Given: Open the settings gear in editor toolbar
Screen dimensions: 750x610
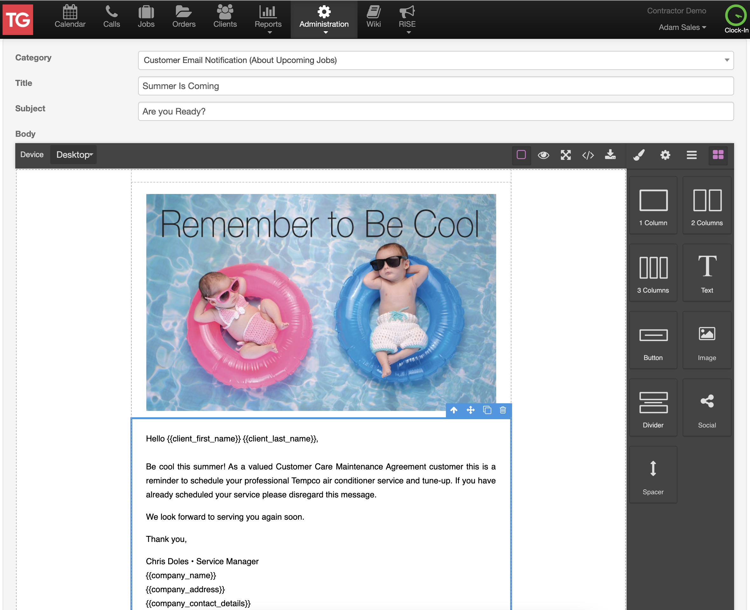Looking at the screenshot, I should coord(665,155).
